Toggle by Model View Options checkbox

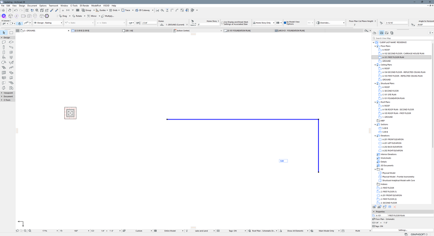285,23
